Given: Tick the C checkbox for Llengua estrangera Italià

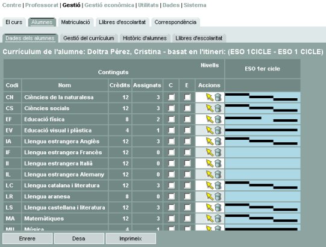Looking at the screenshot, I should click(171, 163).
